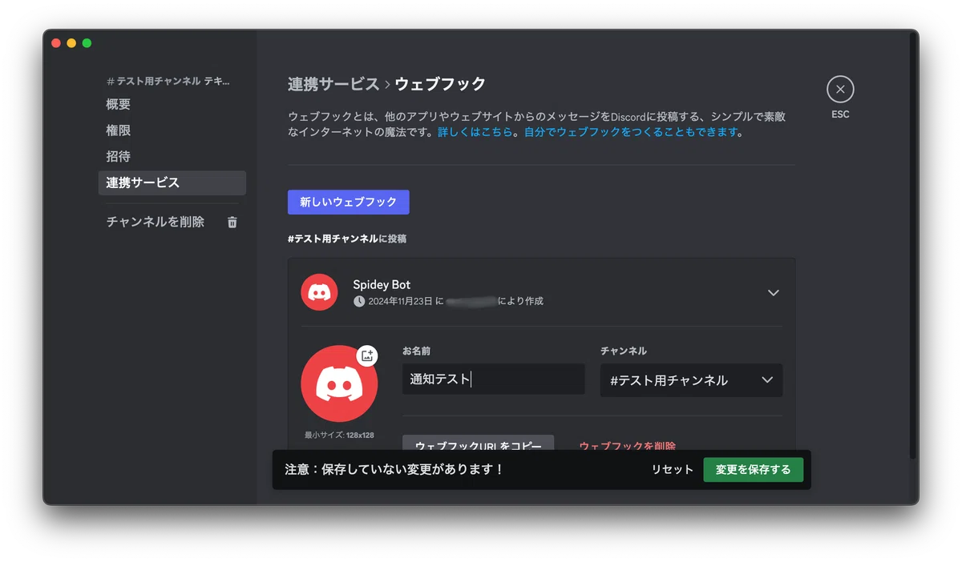Open the 詳しくはこちら link
This screenshot has height=562, width=962.
point(475,132)
